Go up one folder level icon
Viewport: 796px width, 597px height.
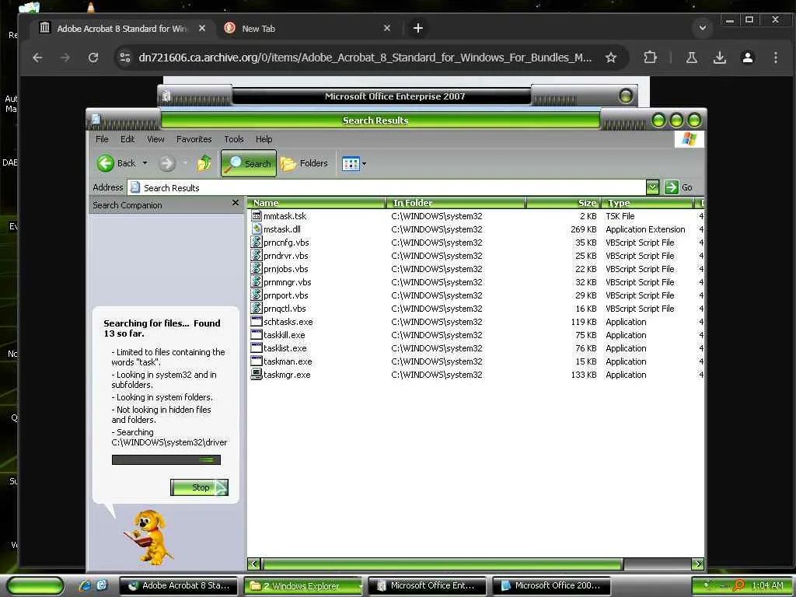click(204, 163)
